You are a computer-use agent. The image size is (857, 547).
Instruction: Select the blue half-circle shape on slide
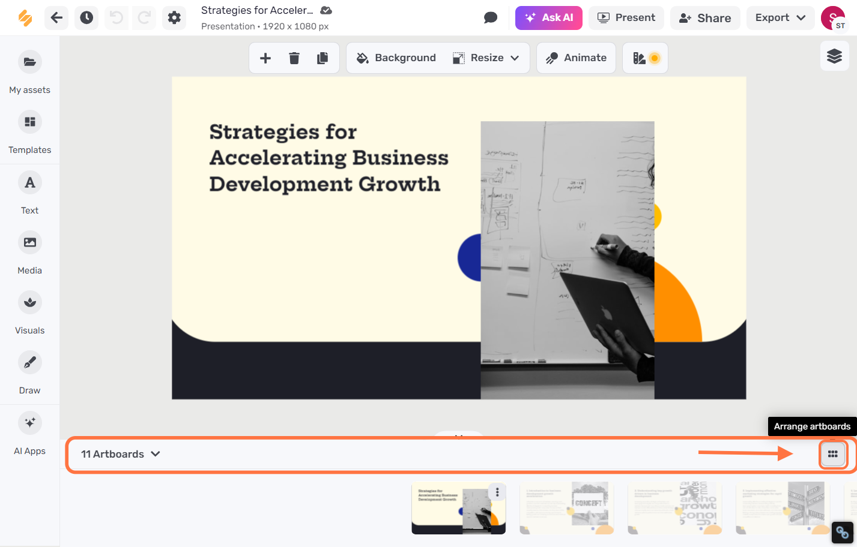click(469, 258)
